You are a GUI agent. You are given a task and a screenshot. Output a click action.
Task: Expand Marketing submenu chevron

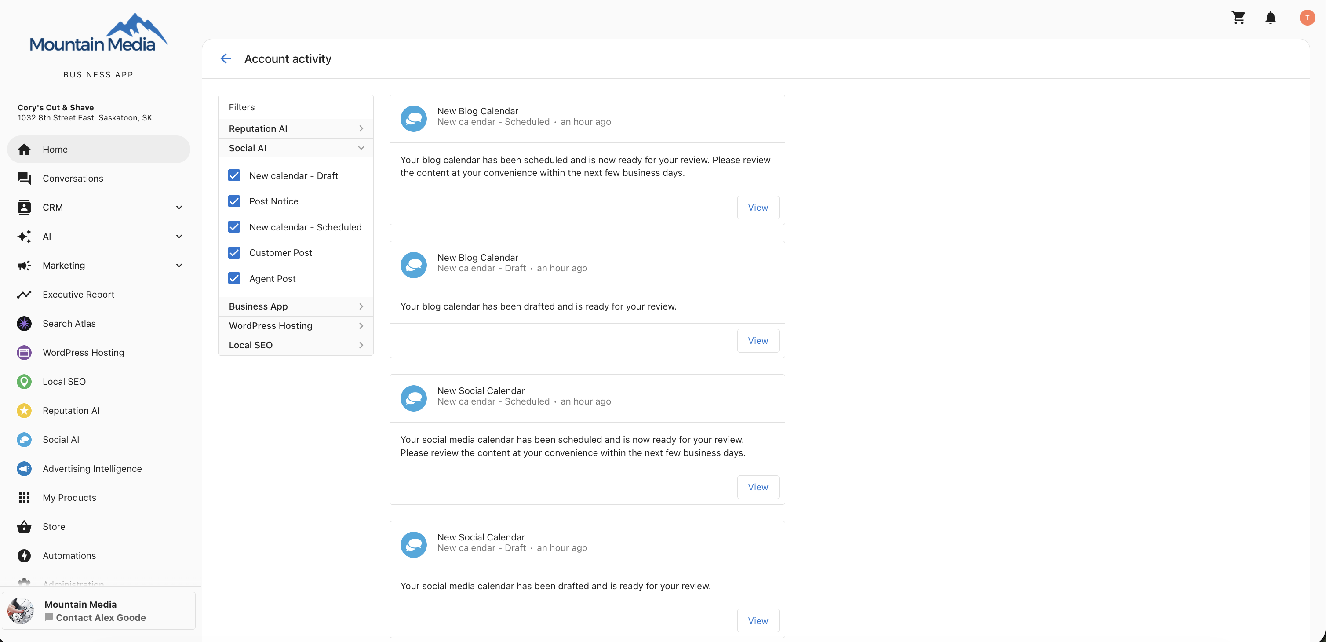(x=179, y=266)
